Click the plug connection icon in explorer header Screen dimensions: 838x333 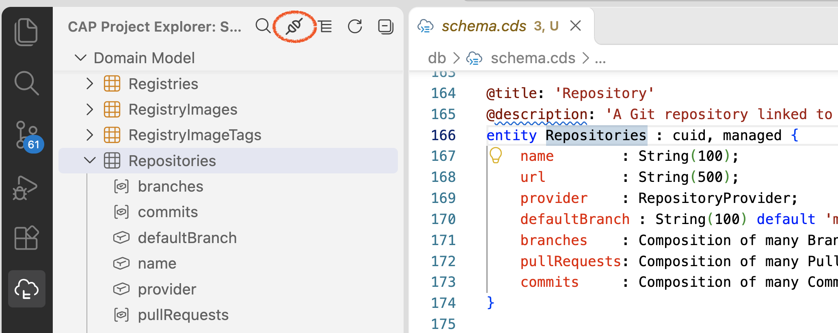pos(294,27)
